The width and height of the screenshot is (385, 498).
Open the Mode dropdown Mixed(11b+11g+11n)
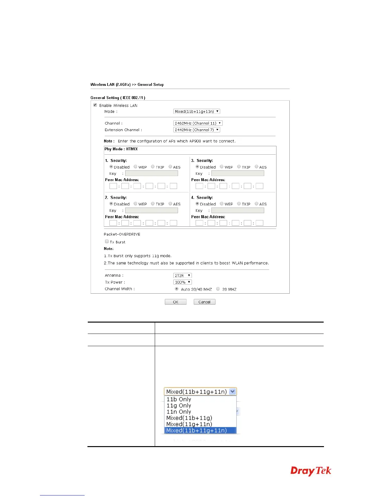(197, 111)
